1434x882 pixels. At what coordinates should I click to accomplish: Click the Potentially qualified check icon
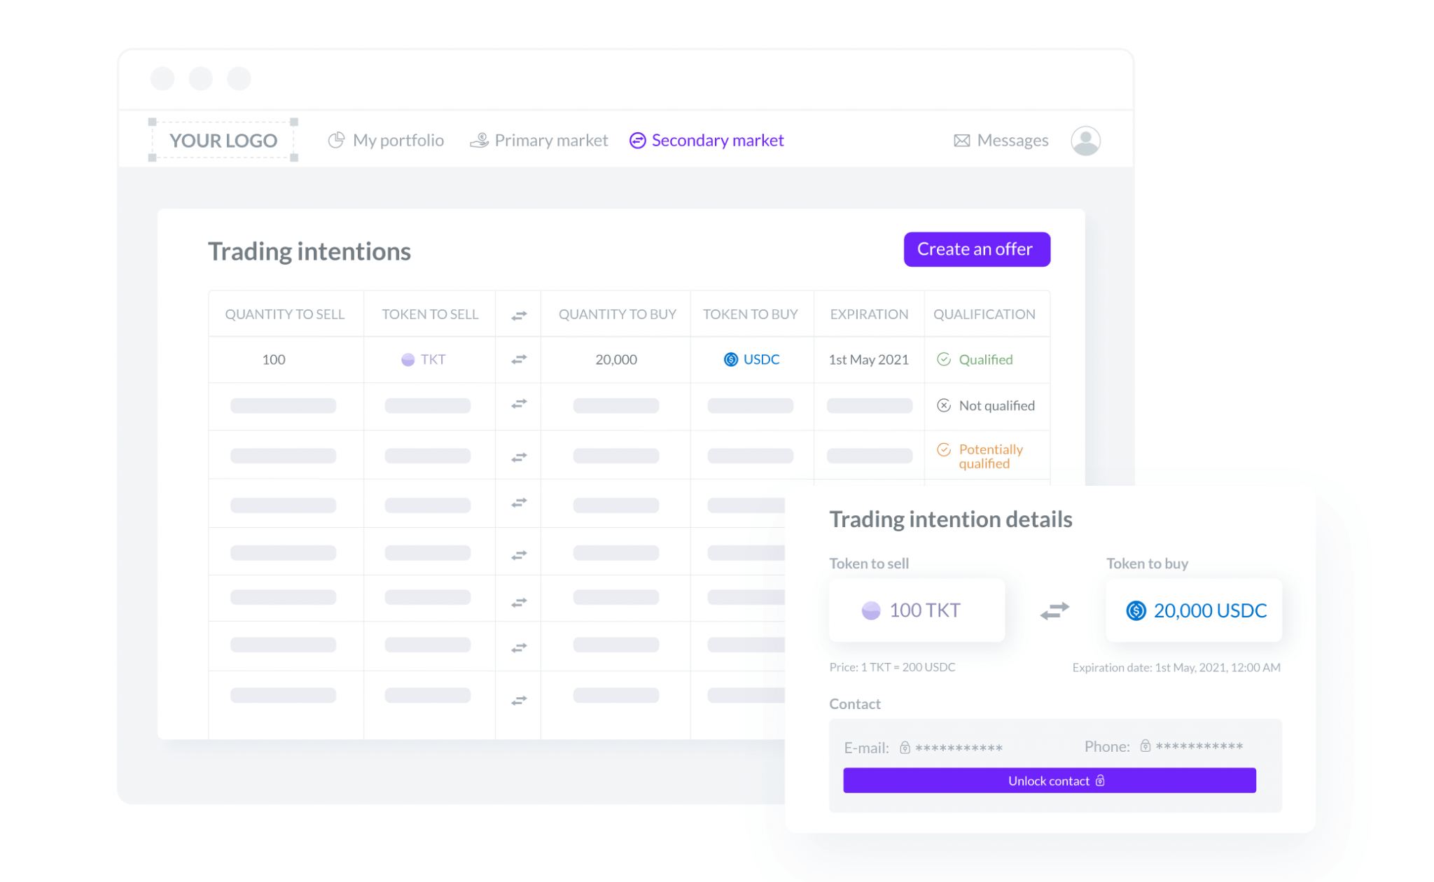pos(944,449)
